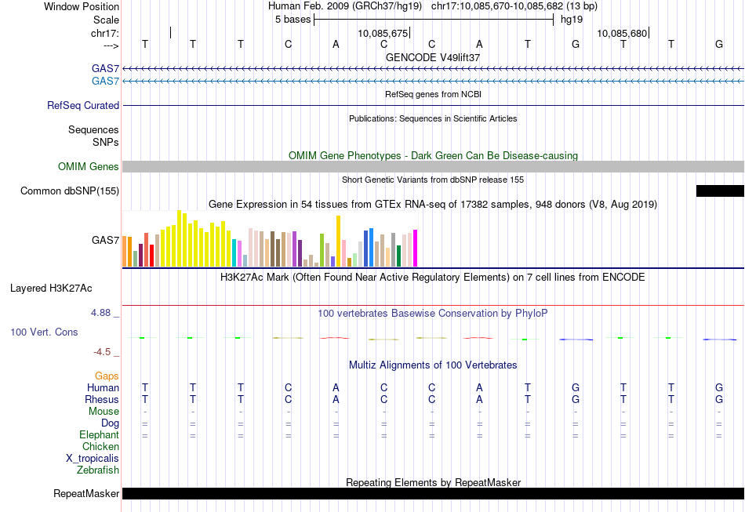Click 'Multiz Alignments of 100 Vertebrates' title

433,365
